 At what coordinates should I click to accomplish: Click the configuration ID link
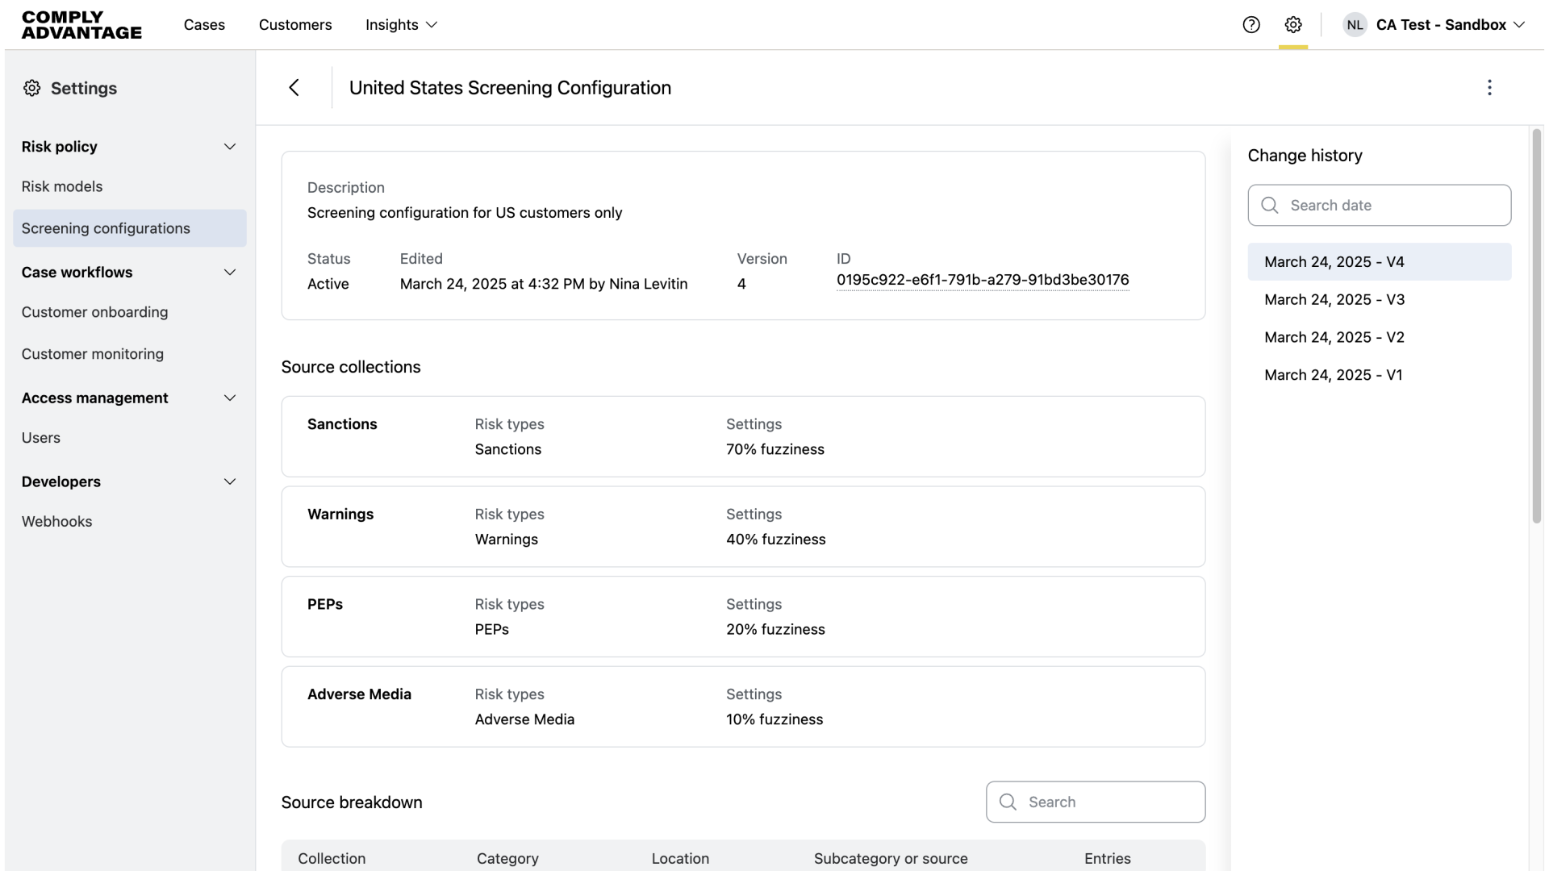coord(982,280)
